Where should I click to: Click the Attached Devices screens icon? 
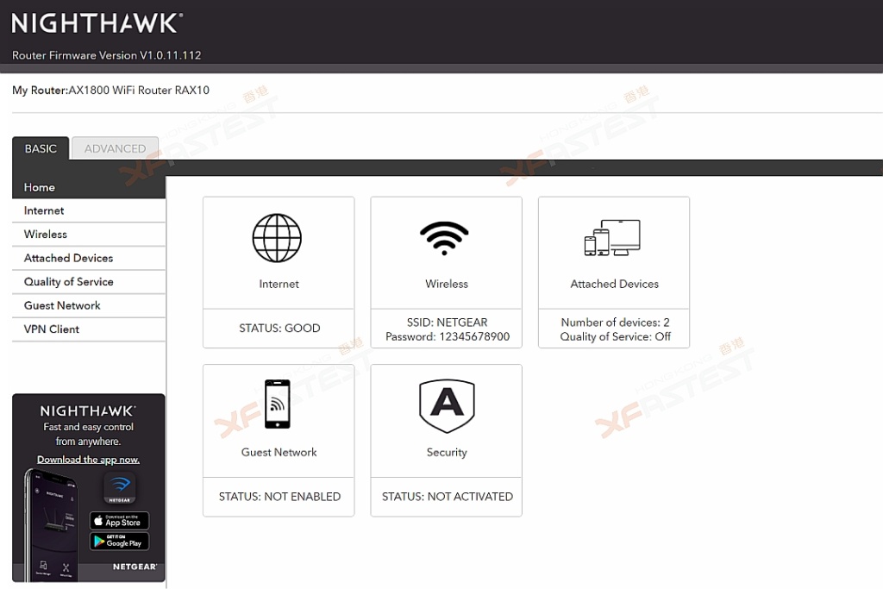[x=612, y=238]
